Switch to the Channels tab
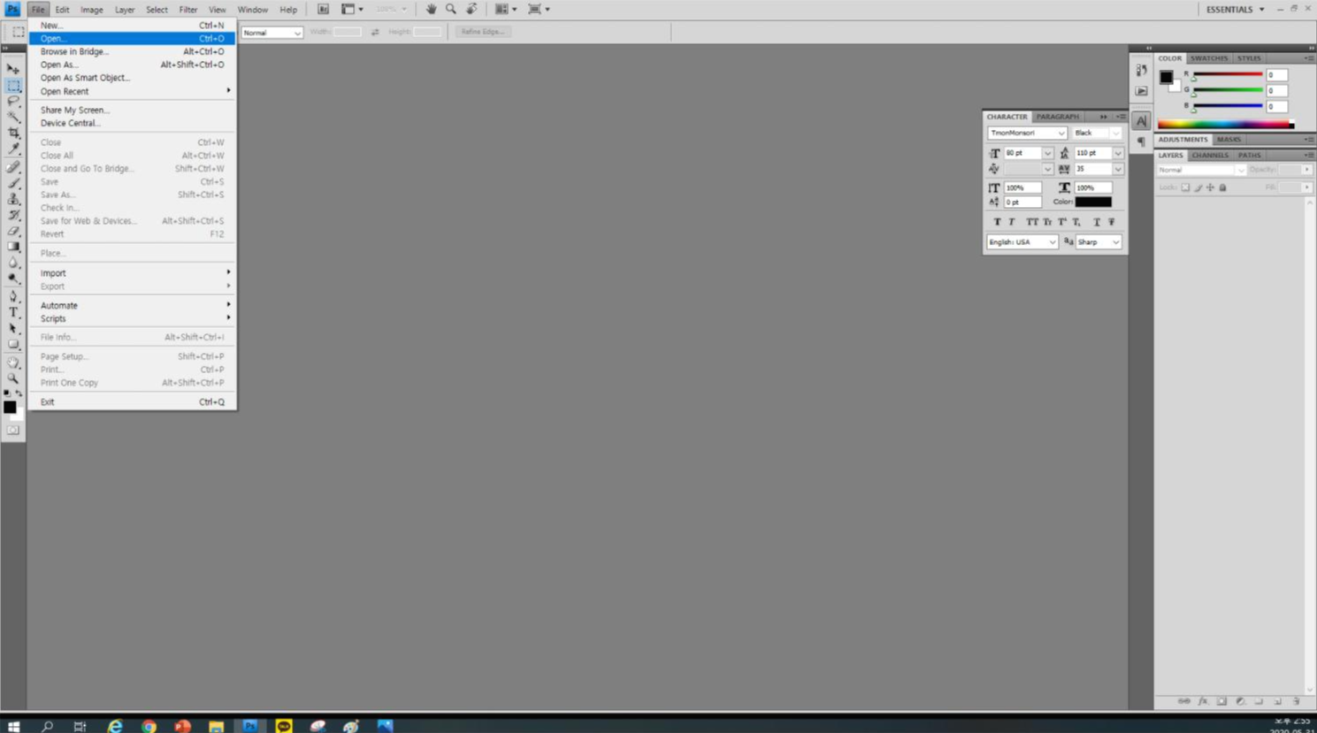Screen dimensions: 1317x733 (x=1210, y=155)
